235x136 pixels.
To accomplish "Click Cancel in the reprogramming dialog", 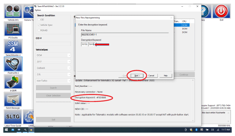I will click(151, 76).
